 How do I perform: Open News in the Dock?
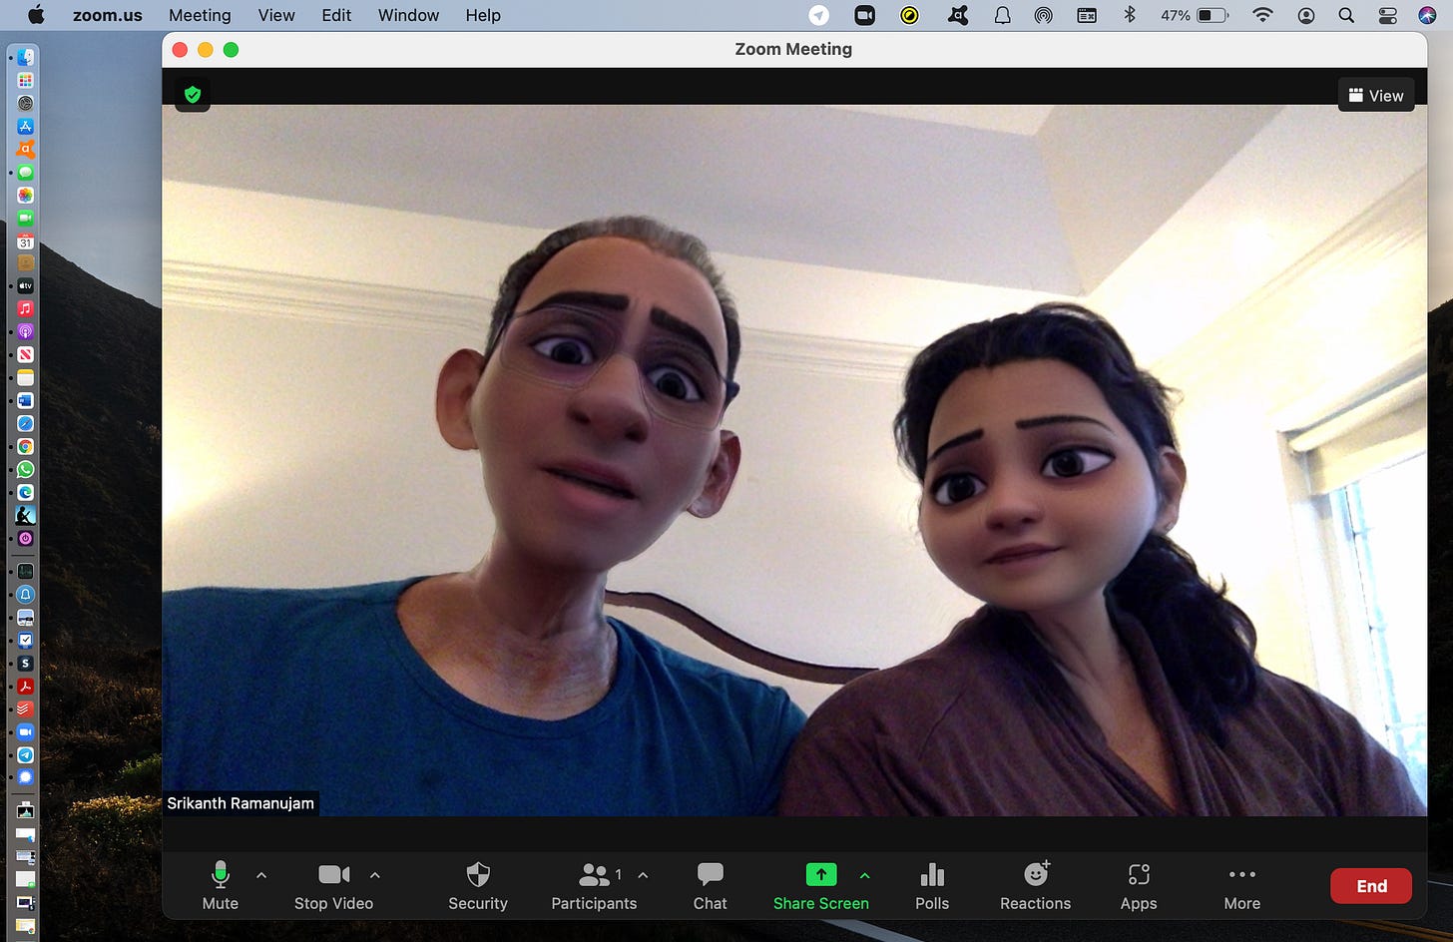(x=26, y=354)
